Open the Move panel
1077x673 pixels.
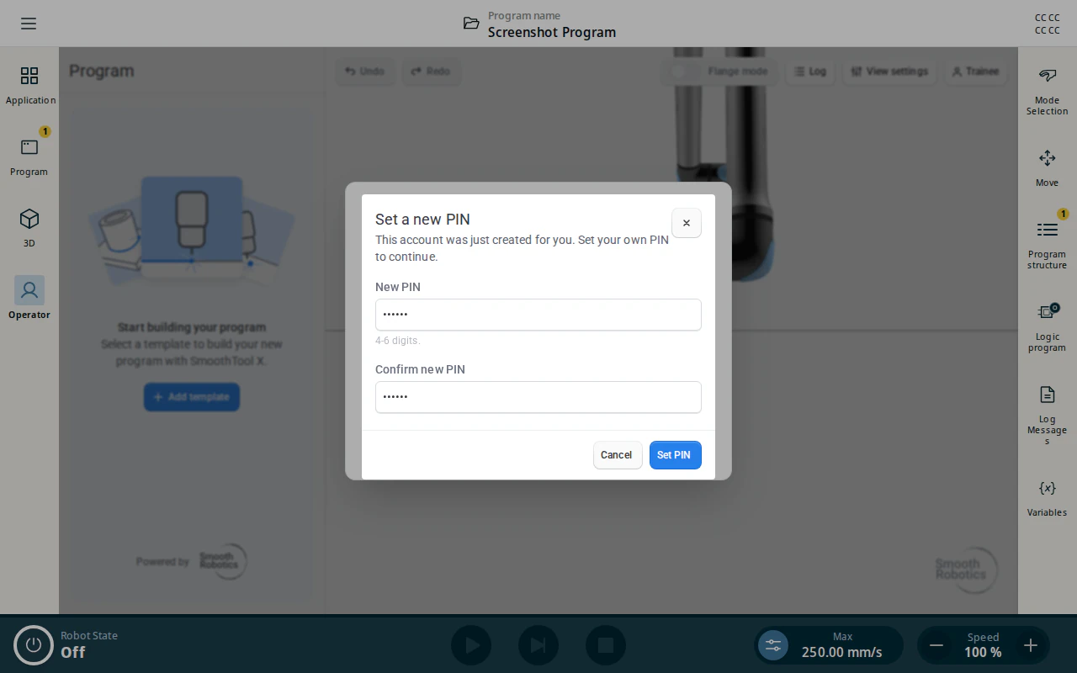1047,168
